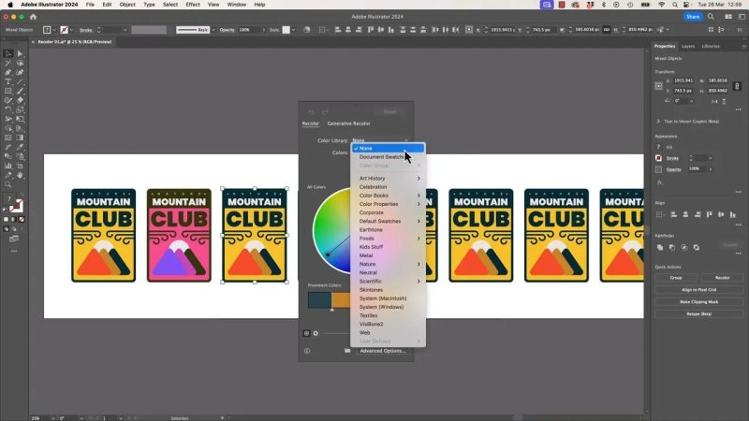749x421 pixels.
Task: Click the Flip Vertical icon in Transform
Action: click(x=724, y=101)
